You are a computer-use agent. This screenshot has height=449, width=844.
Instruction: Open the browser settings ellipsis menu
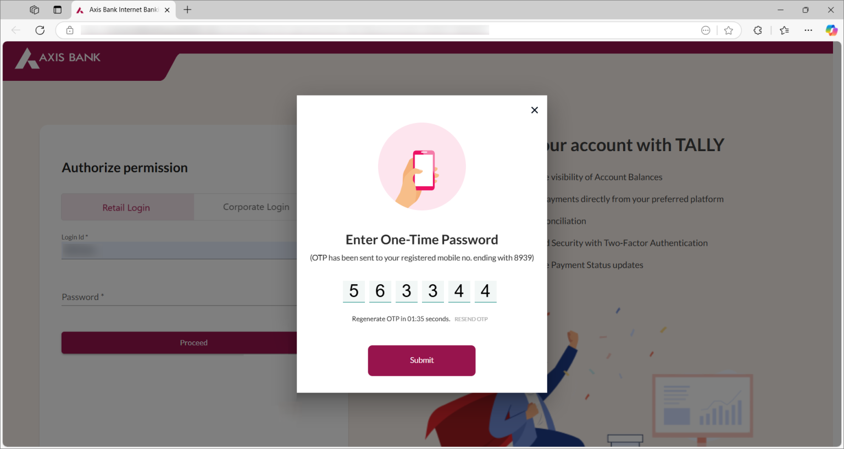[x=808, y=30]
